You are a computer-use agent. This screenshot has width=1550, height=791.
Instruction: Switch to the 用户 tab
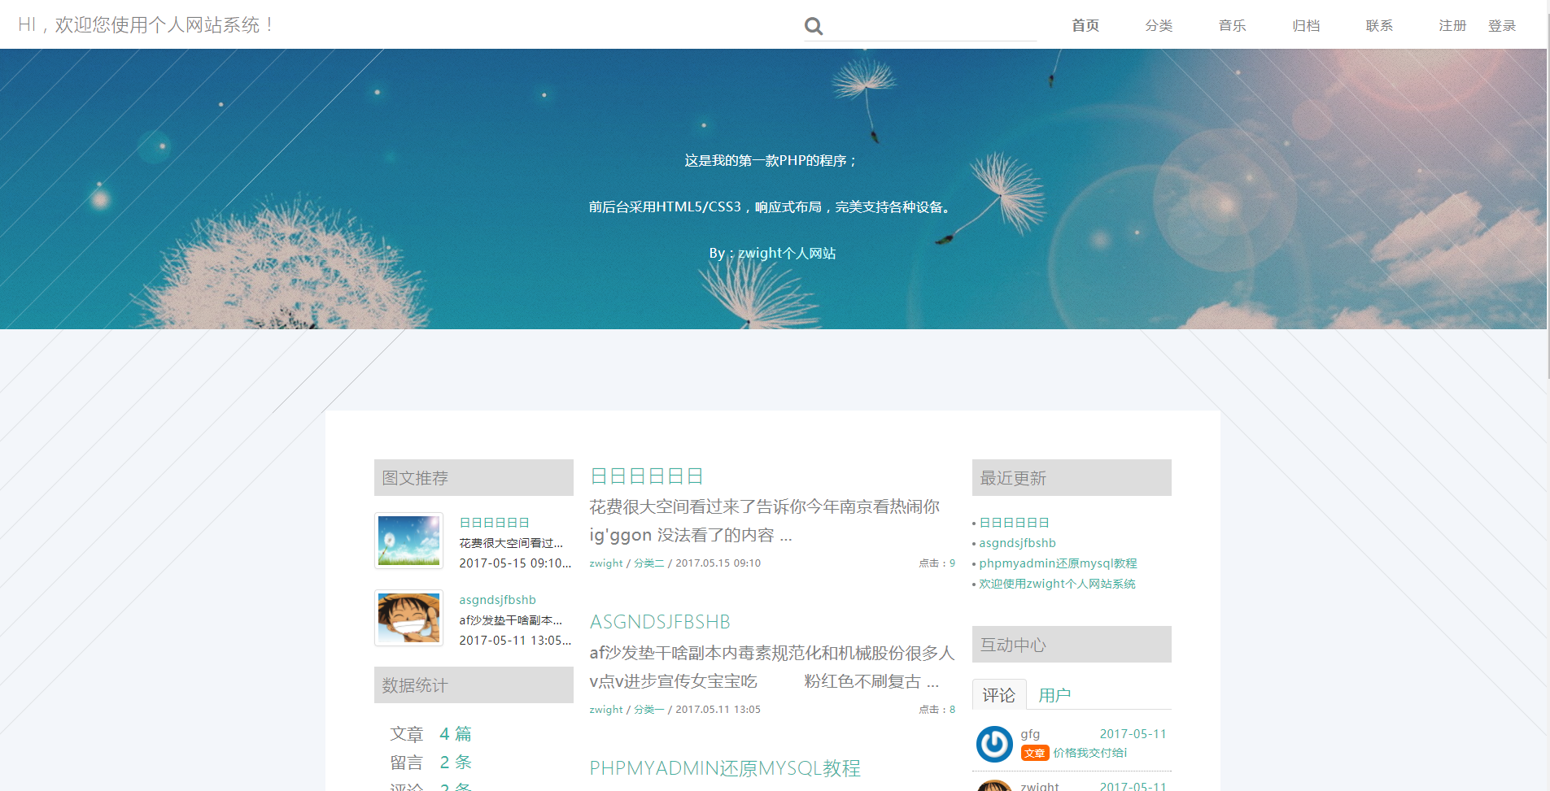point(1054,695)
